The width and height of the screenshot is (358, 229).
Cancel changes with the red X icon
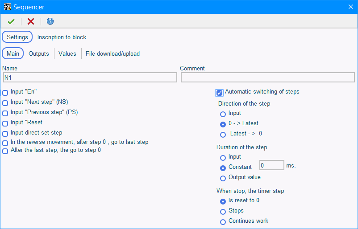(31, 21)
